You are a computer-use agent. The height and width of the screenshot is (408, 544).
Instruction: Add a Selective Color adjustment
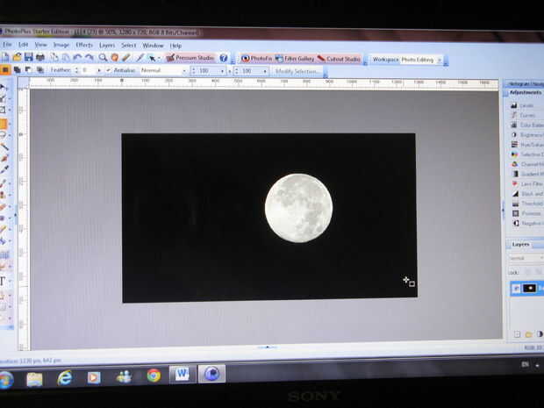point(527,154)
